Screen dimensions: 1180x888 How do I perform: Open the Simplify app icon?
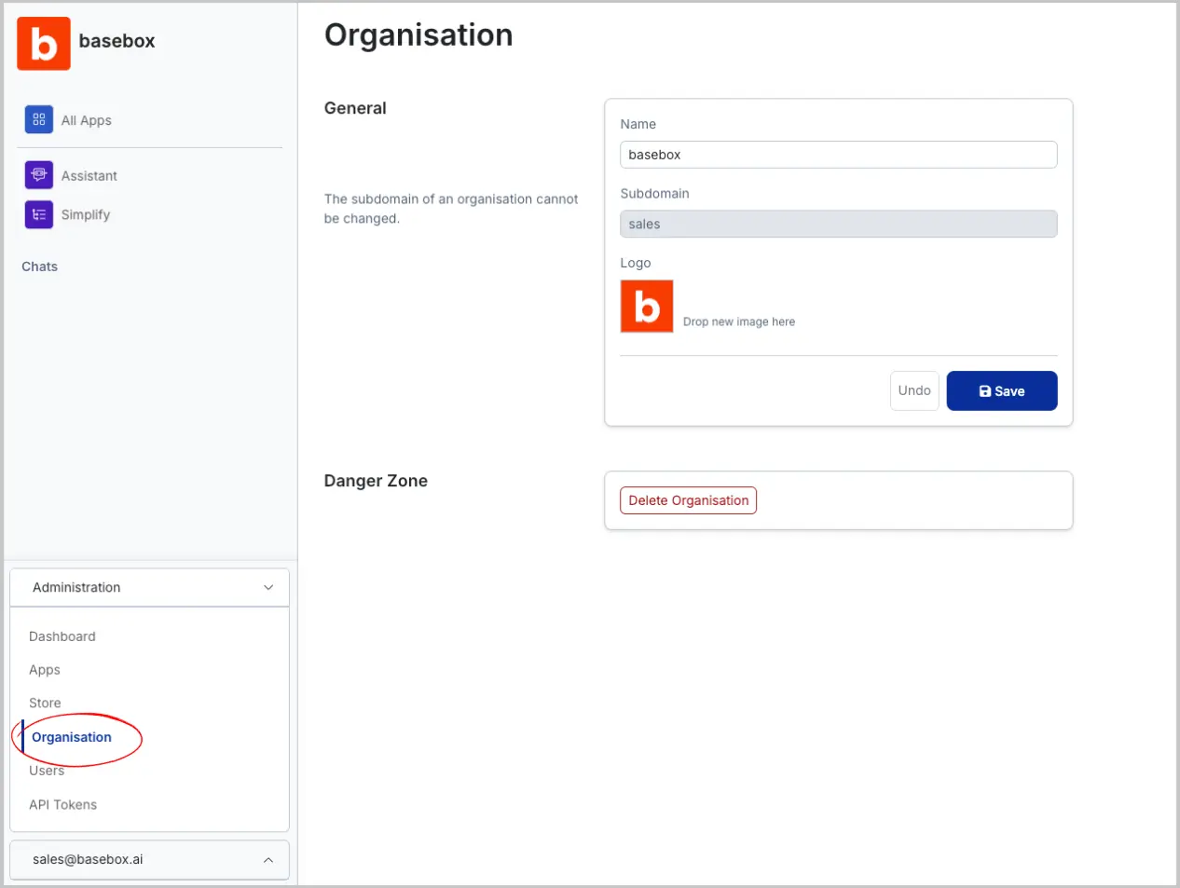coord(38,214)
